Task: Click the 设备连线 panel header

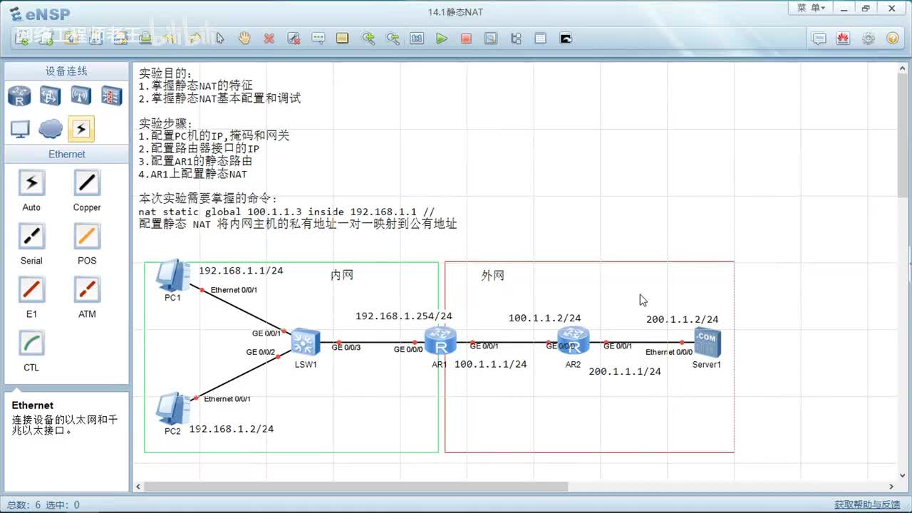Action: click(66, 71)
